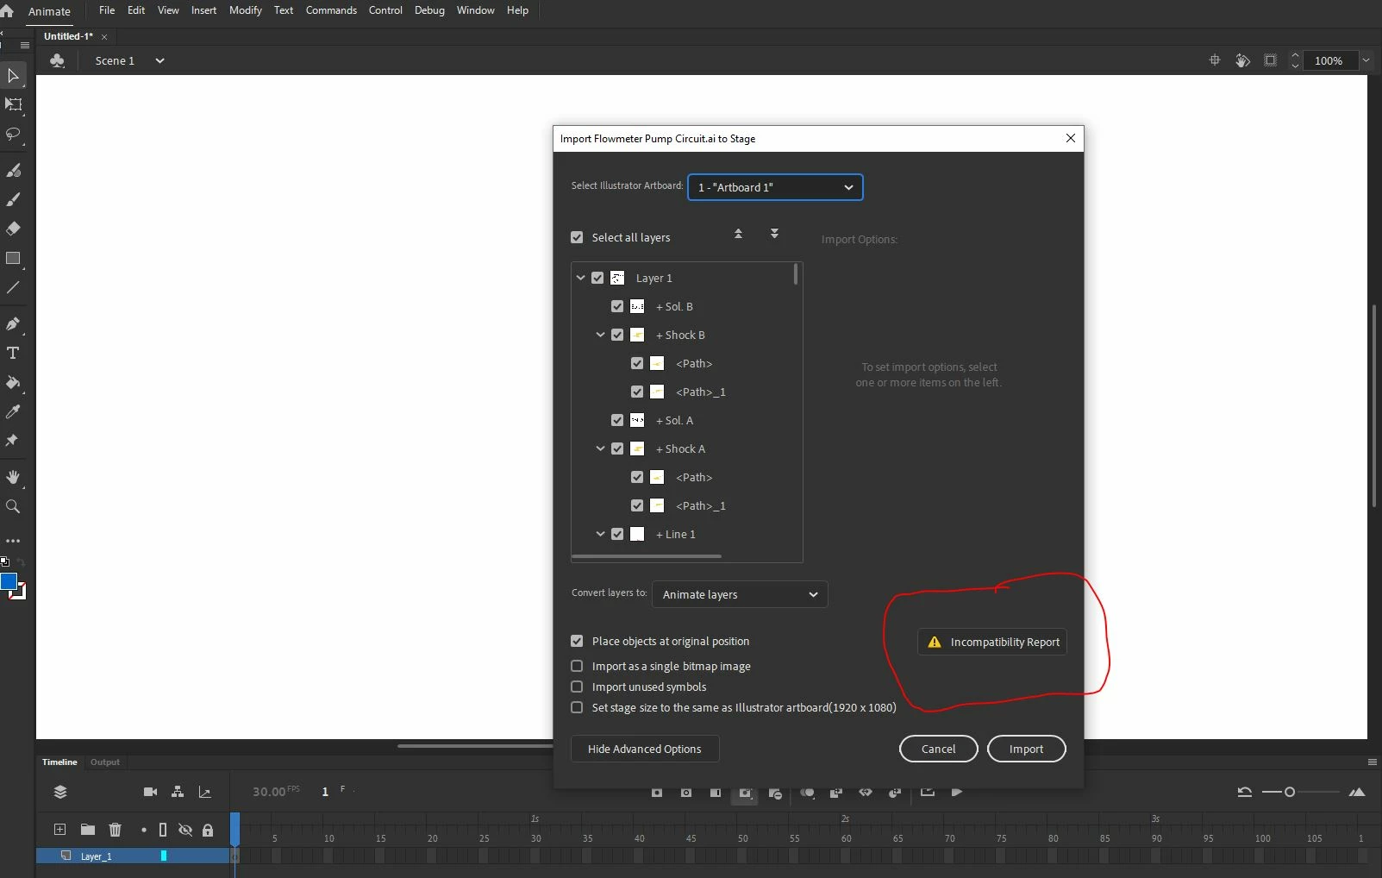Image resolution: width=1382 pixels, height=878 pixels.
Task: Select the Zoom magnifier tool
Action: [x=13, y=506]
